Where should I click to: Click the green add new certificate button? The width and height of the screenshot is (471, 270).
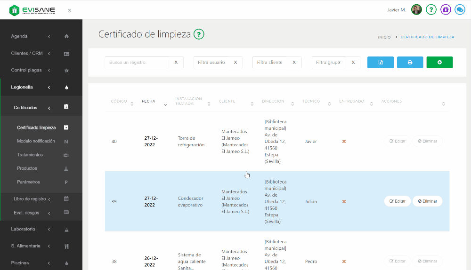point(439,63)
